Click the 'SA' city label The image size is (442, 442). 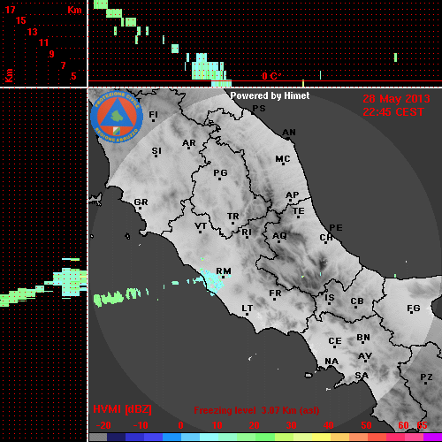(x=362, y=376)
